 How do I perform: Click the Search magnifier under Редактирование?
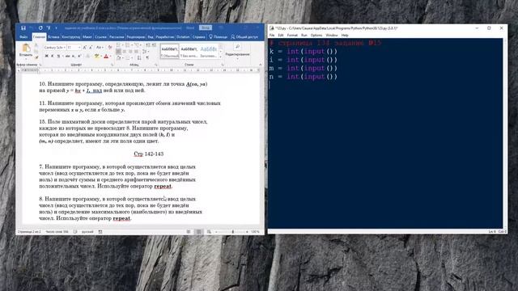pos(237,46)
